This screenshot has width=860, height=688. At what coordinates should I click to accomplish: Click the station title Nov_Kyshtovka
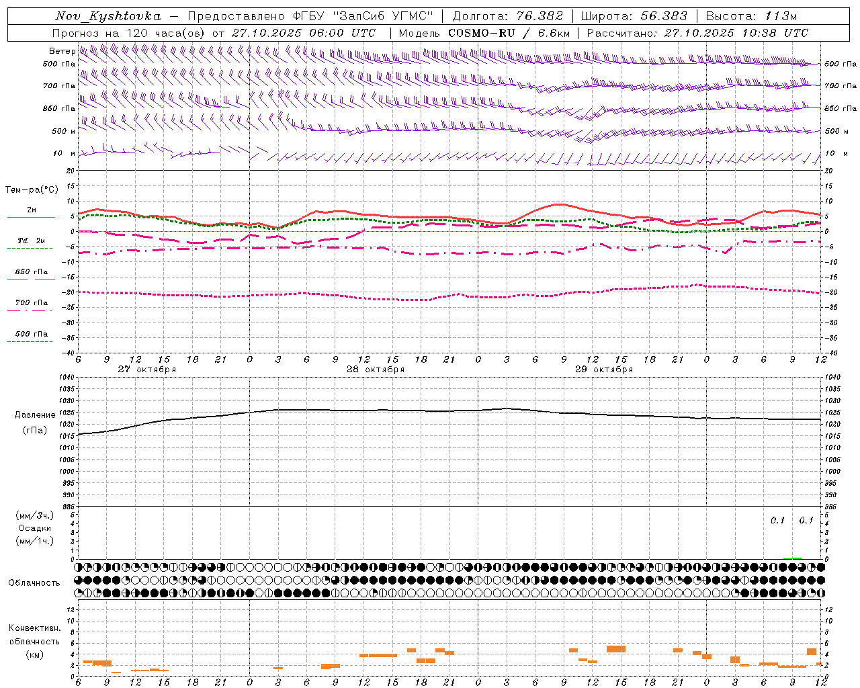[x=108, y=16]
